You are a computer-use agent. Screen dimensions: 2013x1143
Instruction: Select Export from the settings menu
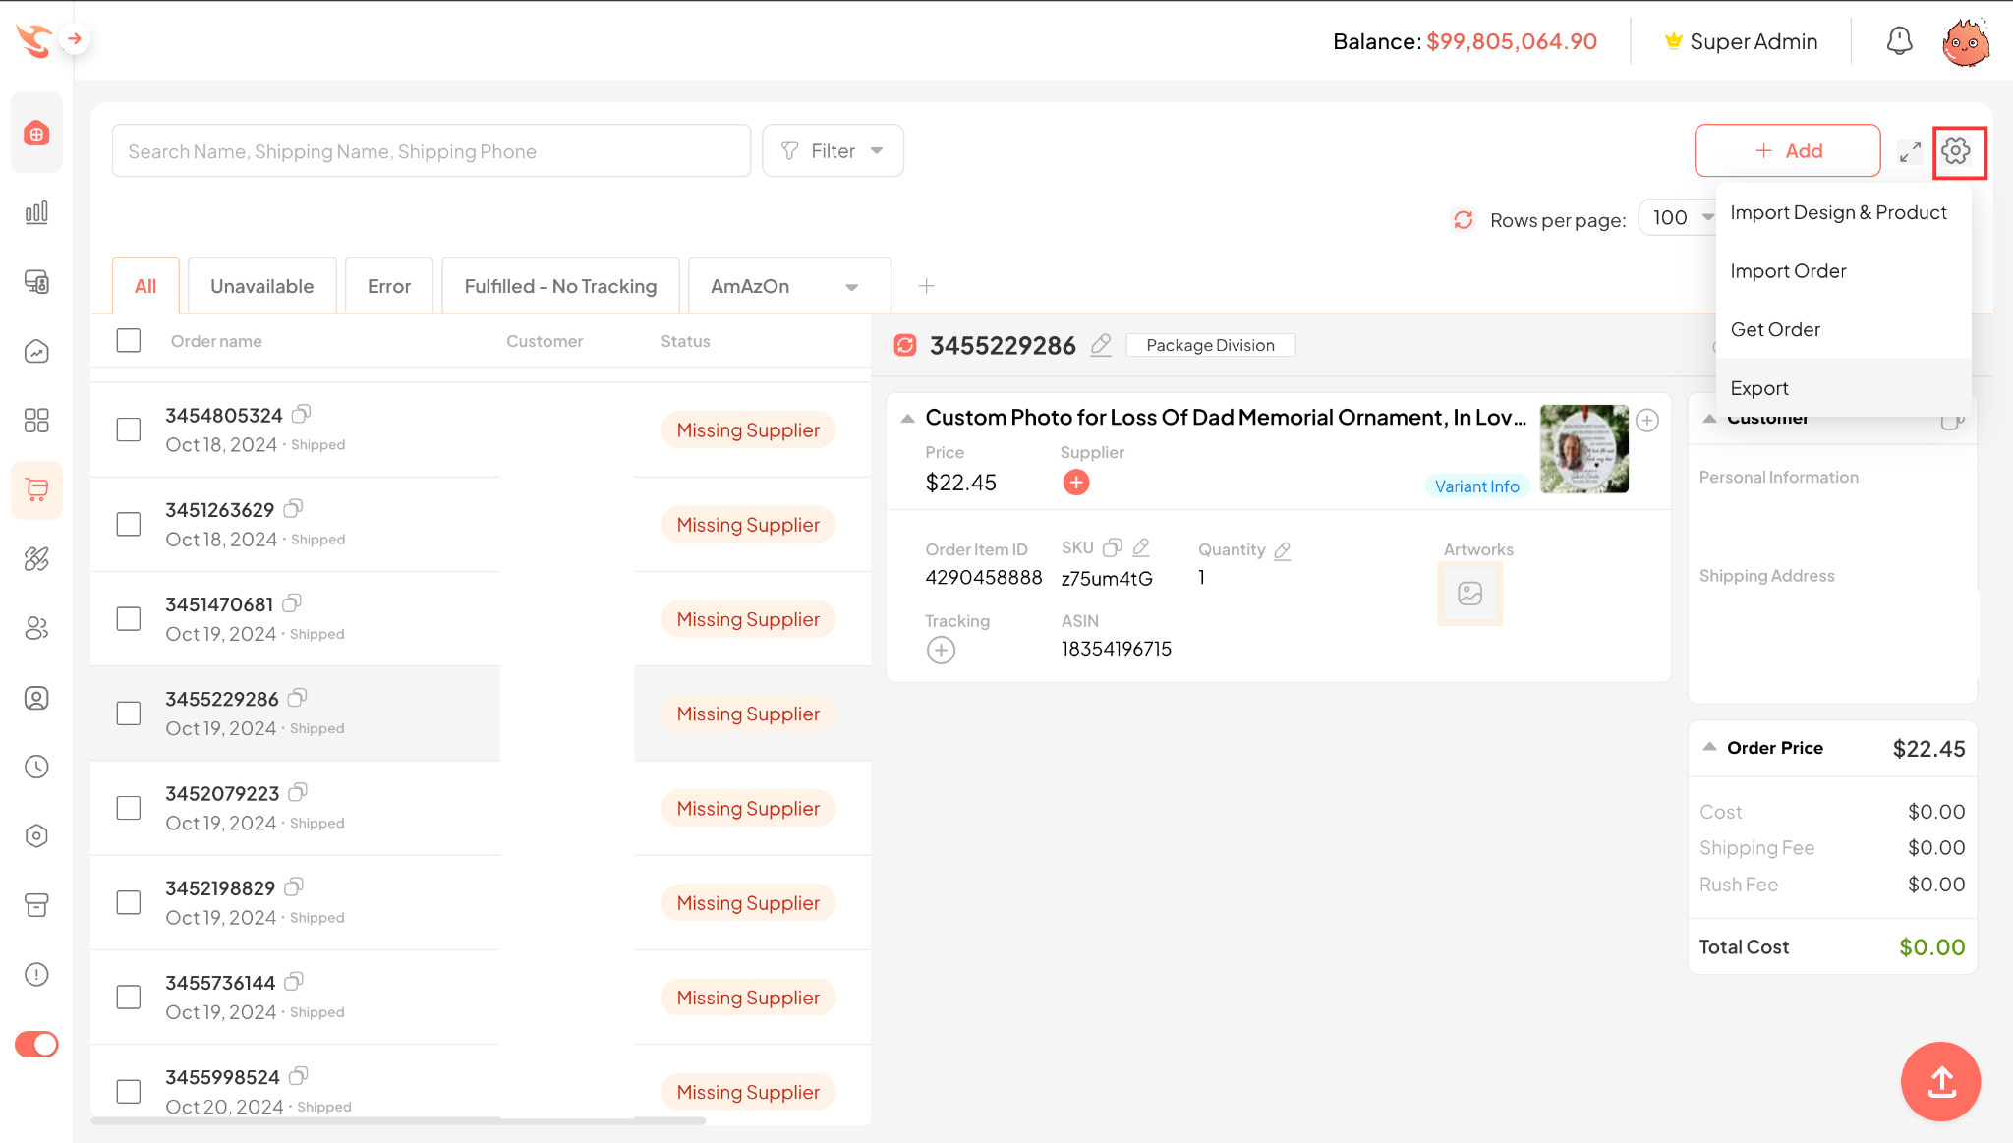point(1759,388)
